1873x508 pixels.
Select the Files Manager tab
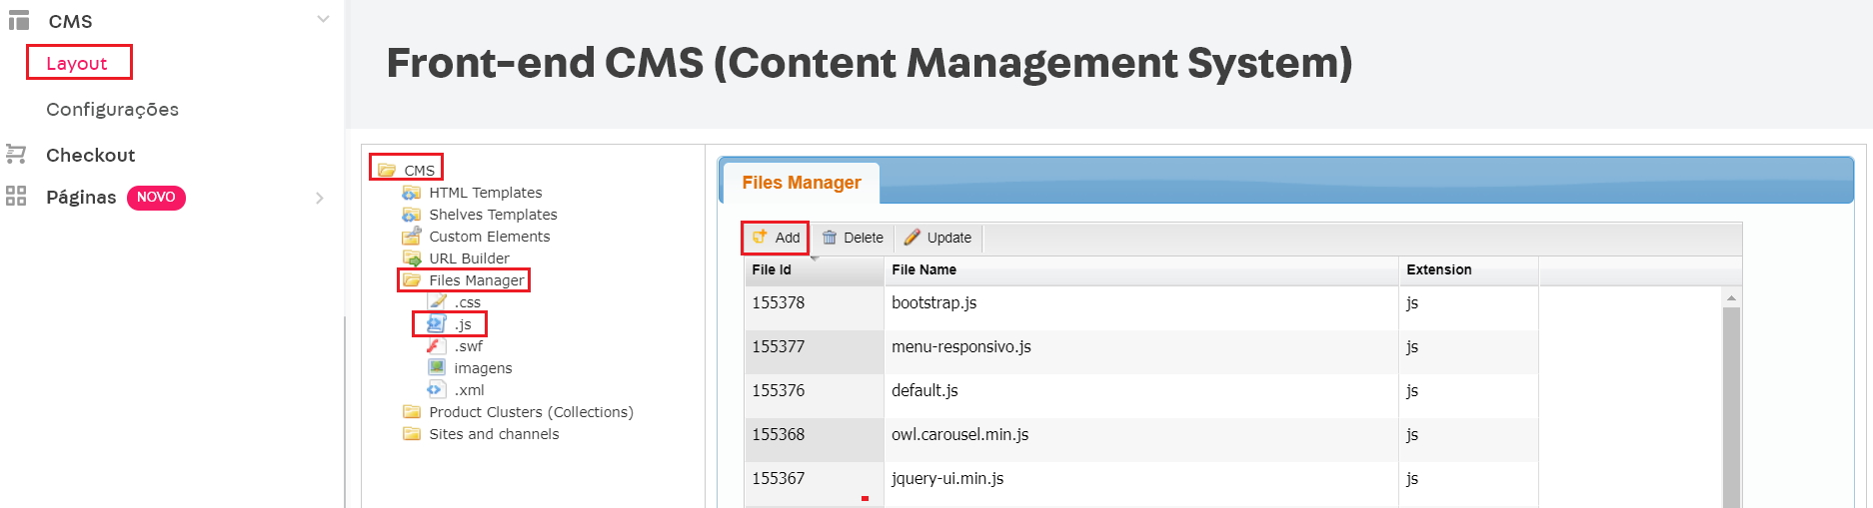[801, 183]
